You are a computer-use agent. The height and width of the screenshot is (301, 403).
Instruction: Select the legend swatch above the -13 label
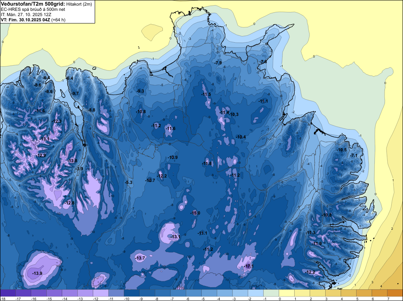85,293
